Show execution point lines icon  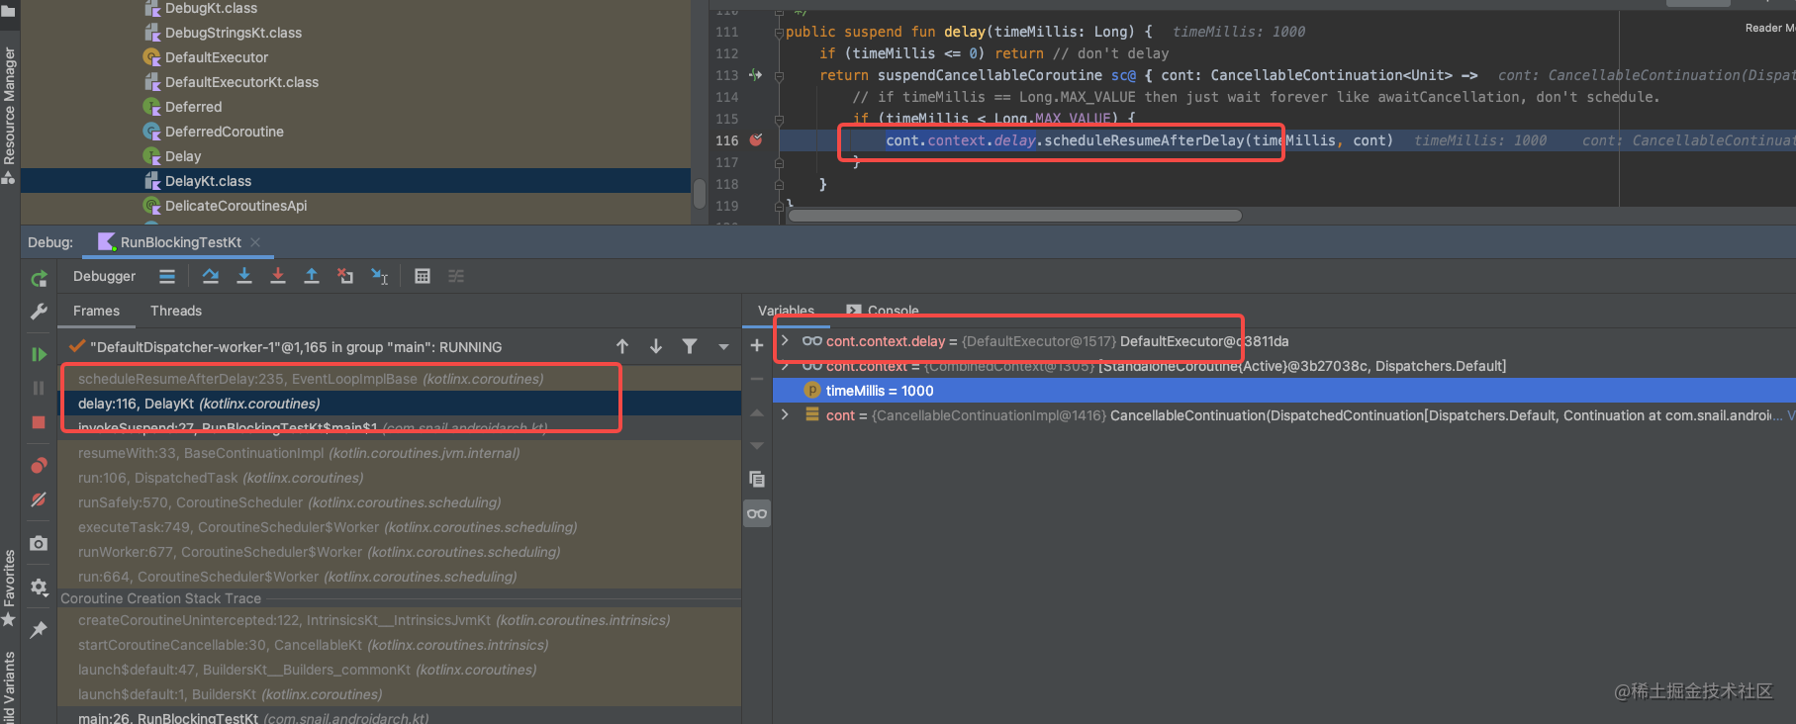pyautogui.click(x=167, y=276)
